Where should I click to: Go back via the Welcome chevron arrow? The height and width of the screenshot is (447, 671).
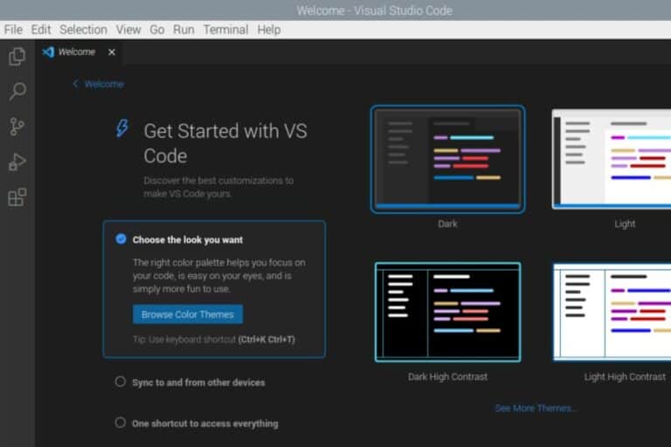pos(75,84)
